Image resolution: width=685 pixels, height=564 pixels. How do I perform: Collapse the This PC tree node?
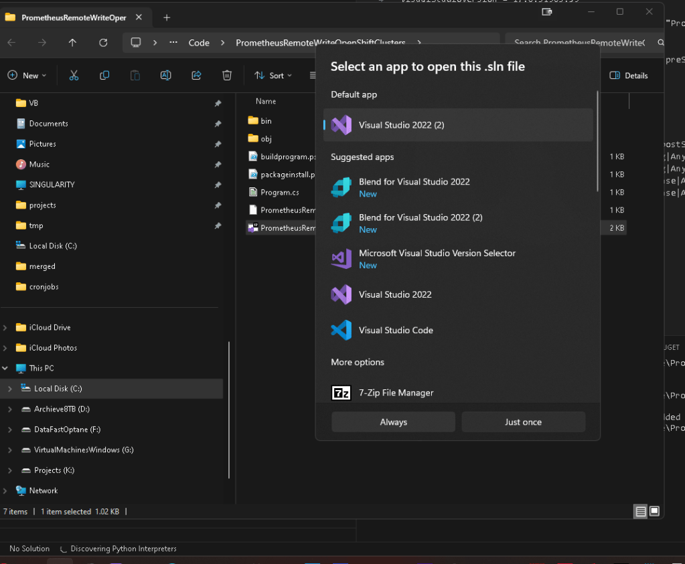pyautogui.click(x=5, y=369)
